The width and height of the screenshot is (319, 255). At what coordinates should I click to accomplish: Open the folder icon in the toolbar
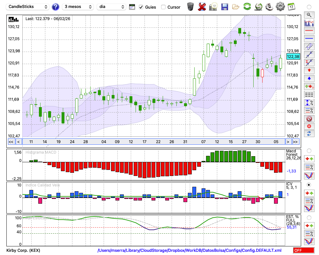tap(236, 6)
